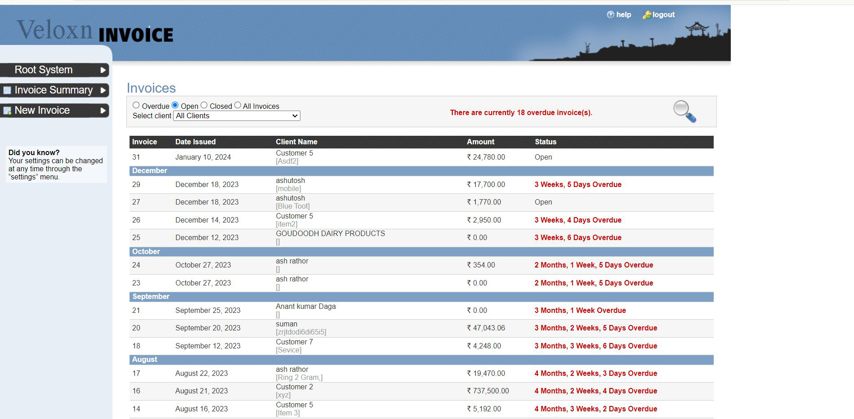Choose the Open invoices radio button
This screenshot has height=419, width=854.
(175, 105)
